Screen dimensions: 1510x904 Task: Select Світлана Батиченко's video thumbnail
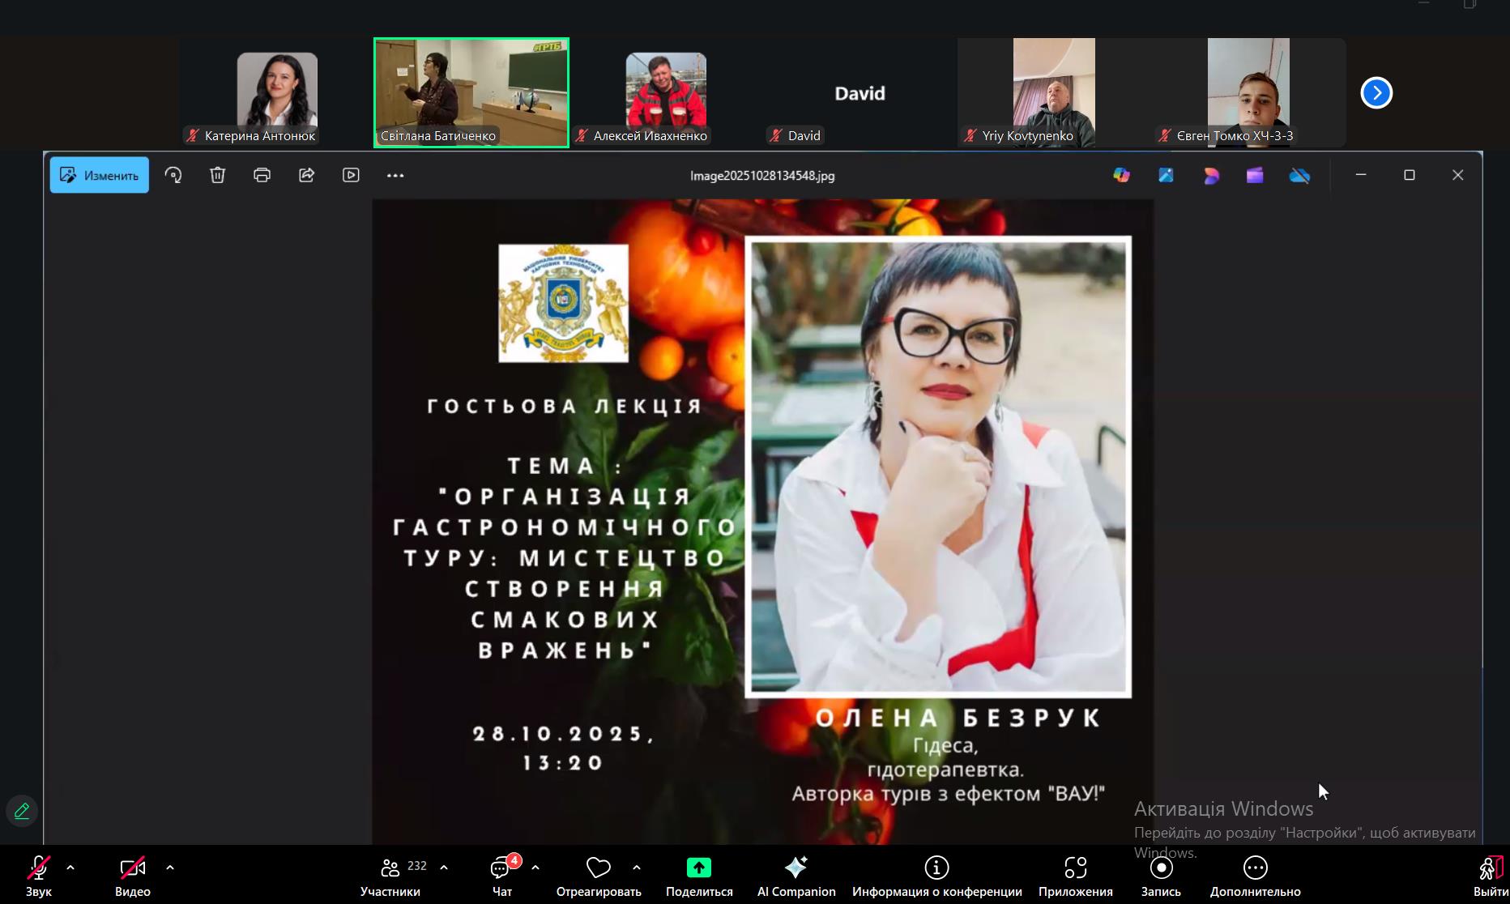pyautogui.click(x=471, y=92)
